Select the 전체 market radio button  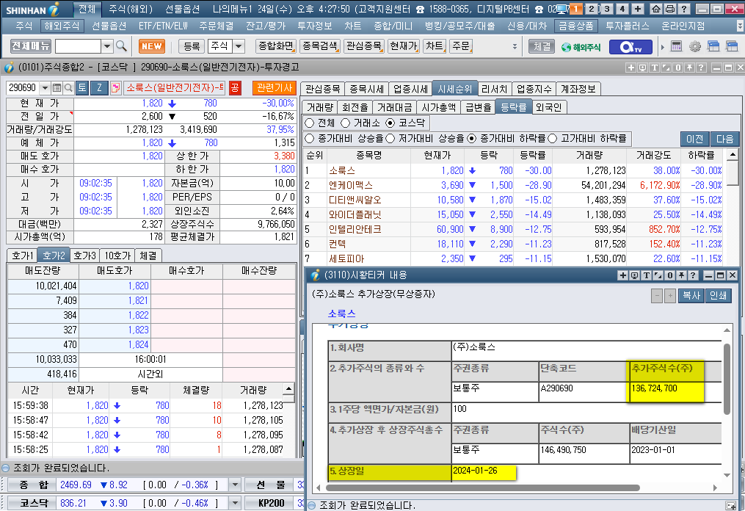pyautogui.click(x=310, y=123)
